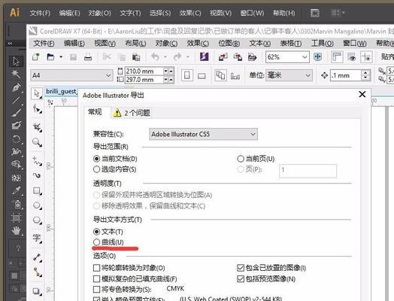Select the Artboard tool in Illustrator
The height and width of the screenshot is (301, 394).
[16, 217]
